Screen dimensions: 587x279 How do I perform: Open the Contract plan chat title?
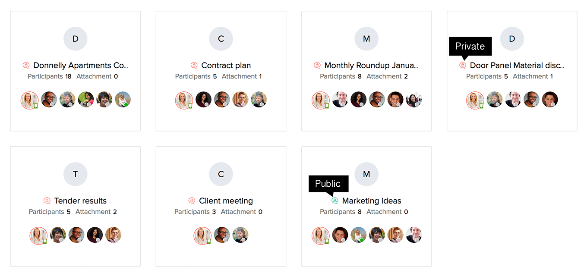tap(226, 66)
